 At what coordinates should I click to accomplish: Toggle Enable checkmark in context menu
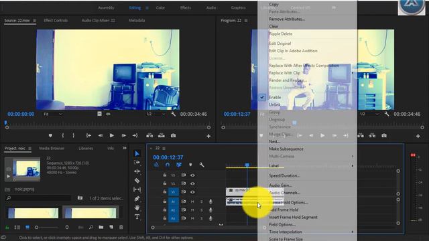pyautogui.click(x=262, y=97)
